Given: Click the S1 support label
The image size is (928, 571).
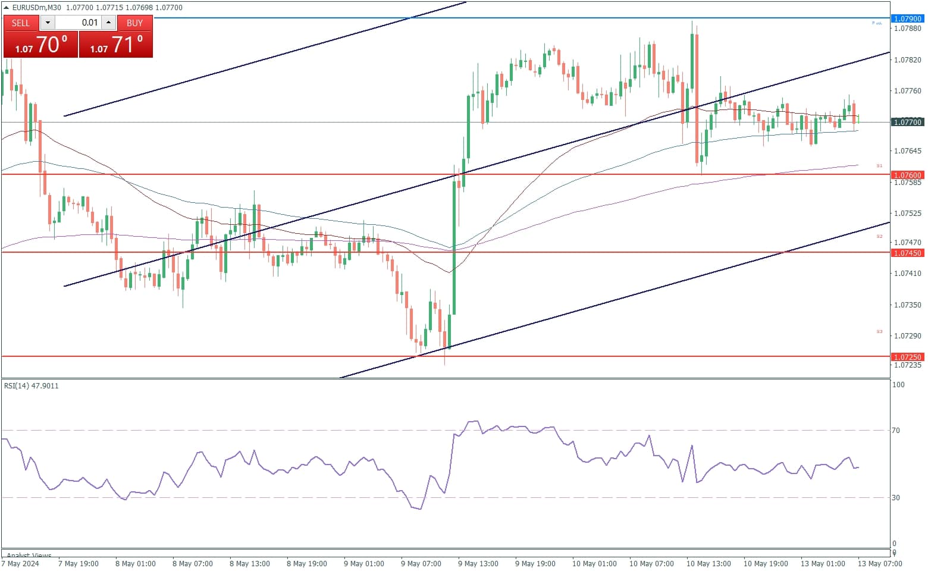Looking at the screenshot, I should point(880,166).
